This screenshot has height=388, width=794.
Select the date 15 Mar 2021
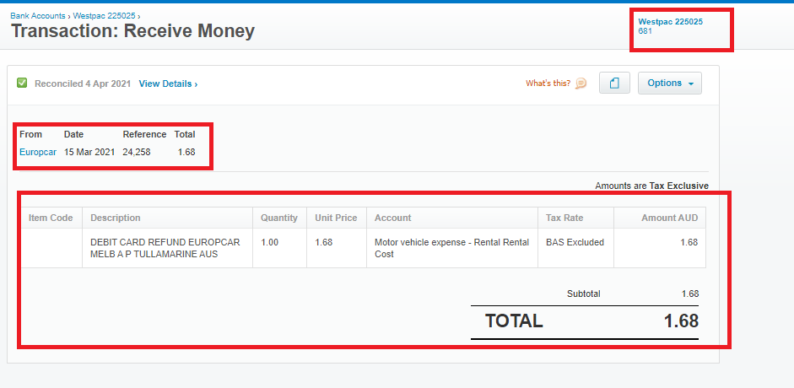click(89, 152)
